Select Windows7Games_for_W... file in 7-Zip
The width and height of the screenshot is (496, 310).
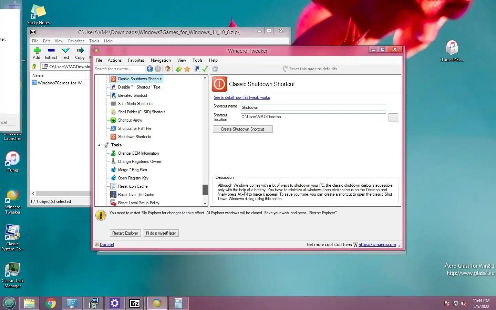[58, 83]
